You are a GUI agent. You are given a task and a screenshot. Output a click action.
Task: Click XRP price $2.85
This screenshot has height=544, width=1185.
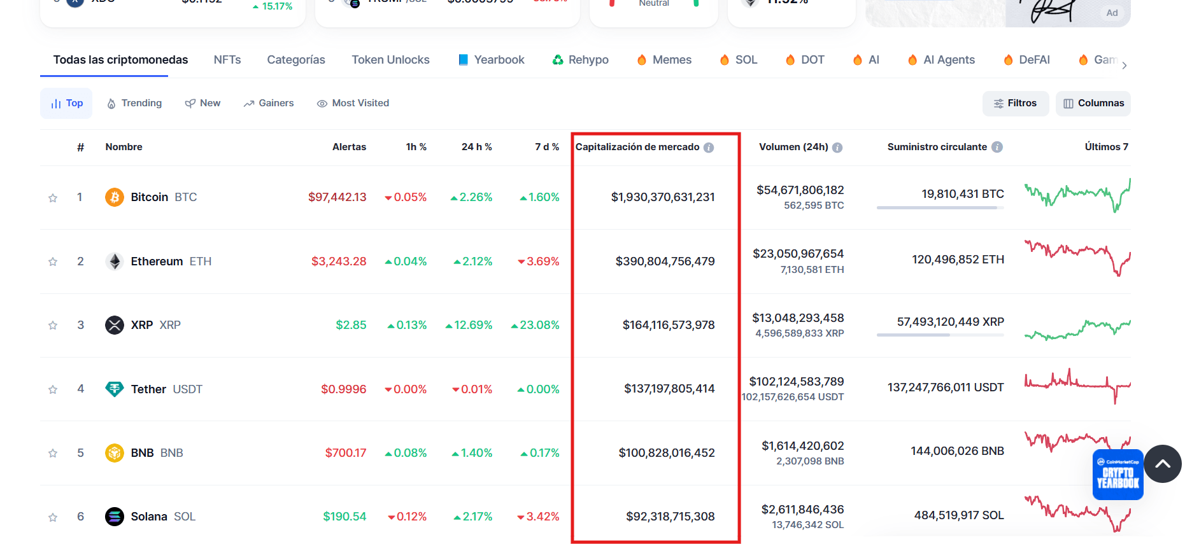[351, 325]
